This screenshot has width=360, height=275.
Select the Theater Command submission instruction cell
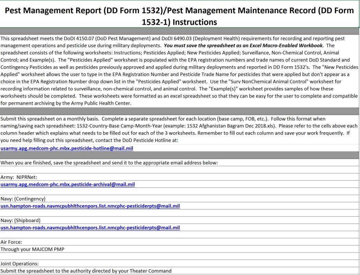[x=179, y=271]
